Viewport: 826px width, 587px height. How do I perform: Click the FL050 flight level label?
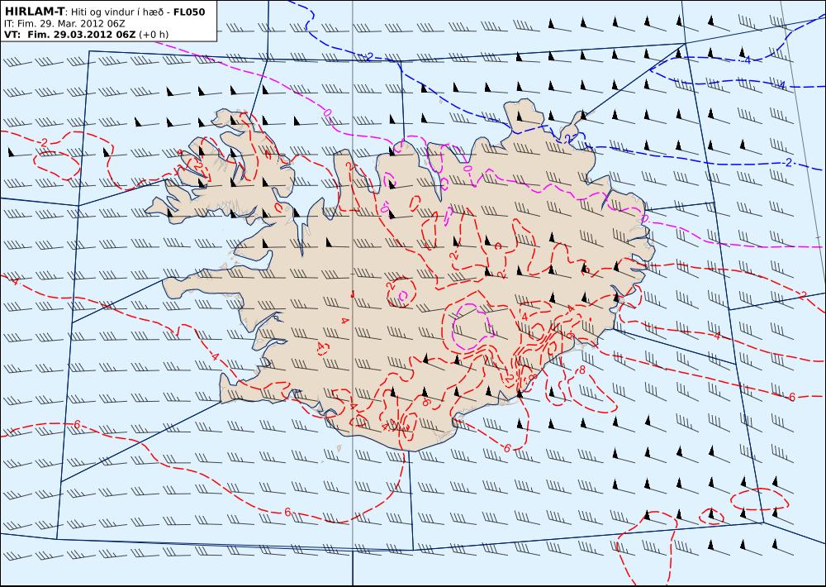(x=189, y=12)
